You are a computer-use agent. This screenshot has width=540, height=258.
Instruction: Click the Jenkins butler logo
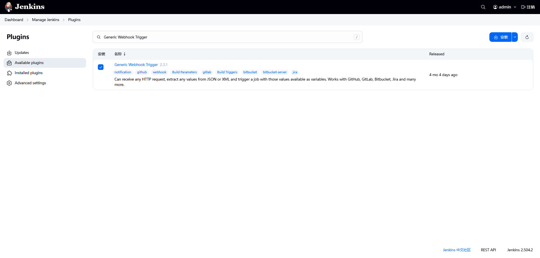click(x=9, y=7)
